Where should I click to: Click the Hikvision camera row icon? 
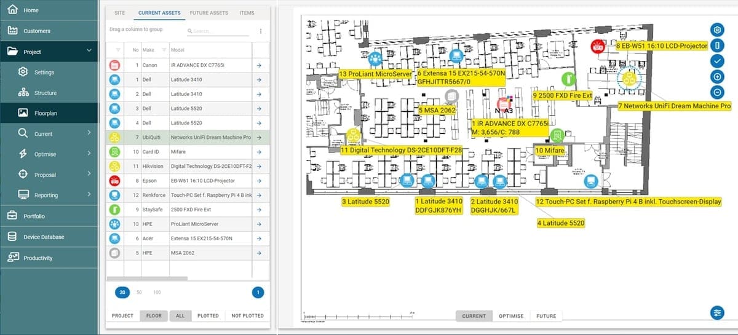pyautogui.click(x=114, y=166)
